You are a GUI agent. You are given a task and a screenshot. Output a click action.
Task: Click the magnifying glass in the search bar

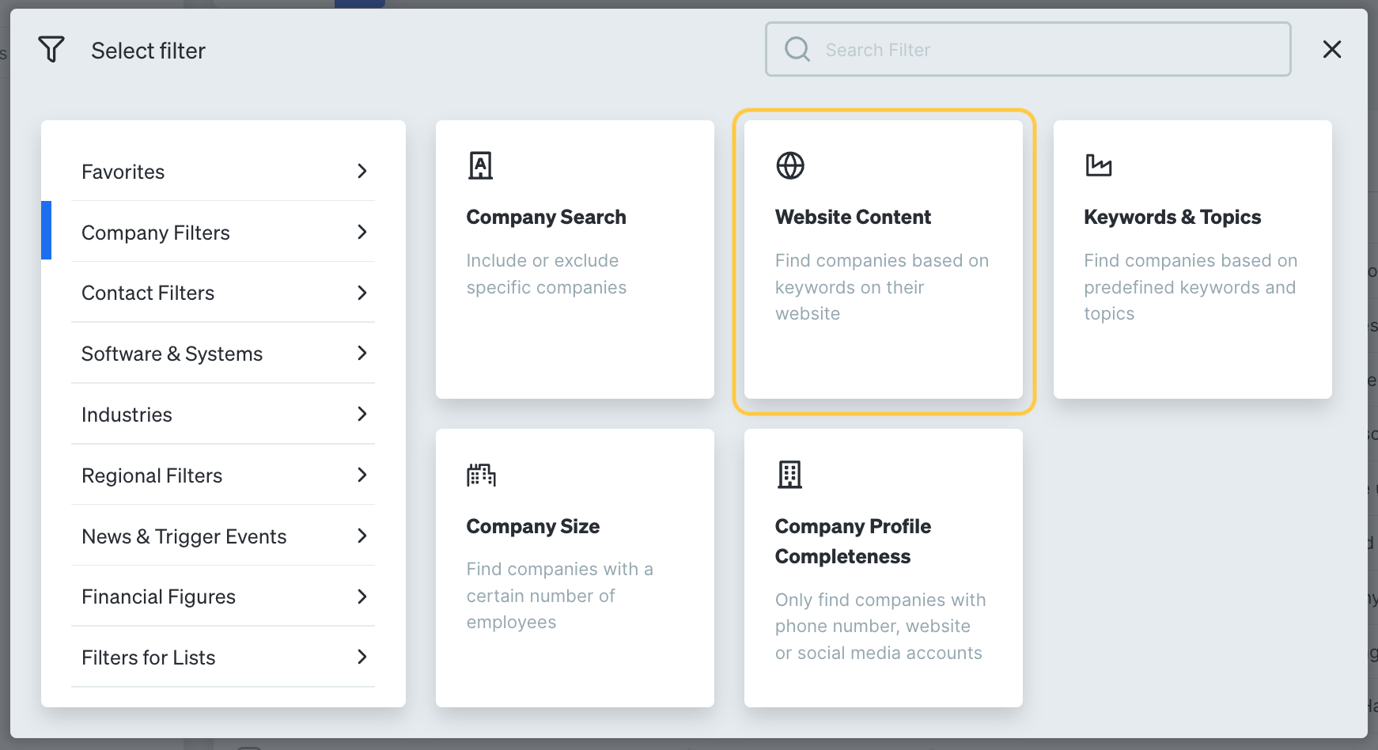click(x=797, y=49)
